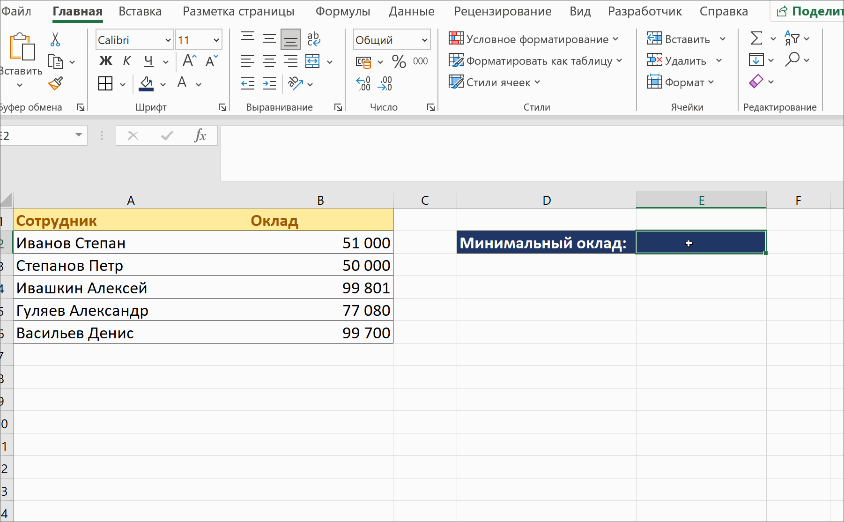Open the Файл tab
844x522 pixels.
(16, 11)
